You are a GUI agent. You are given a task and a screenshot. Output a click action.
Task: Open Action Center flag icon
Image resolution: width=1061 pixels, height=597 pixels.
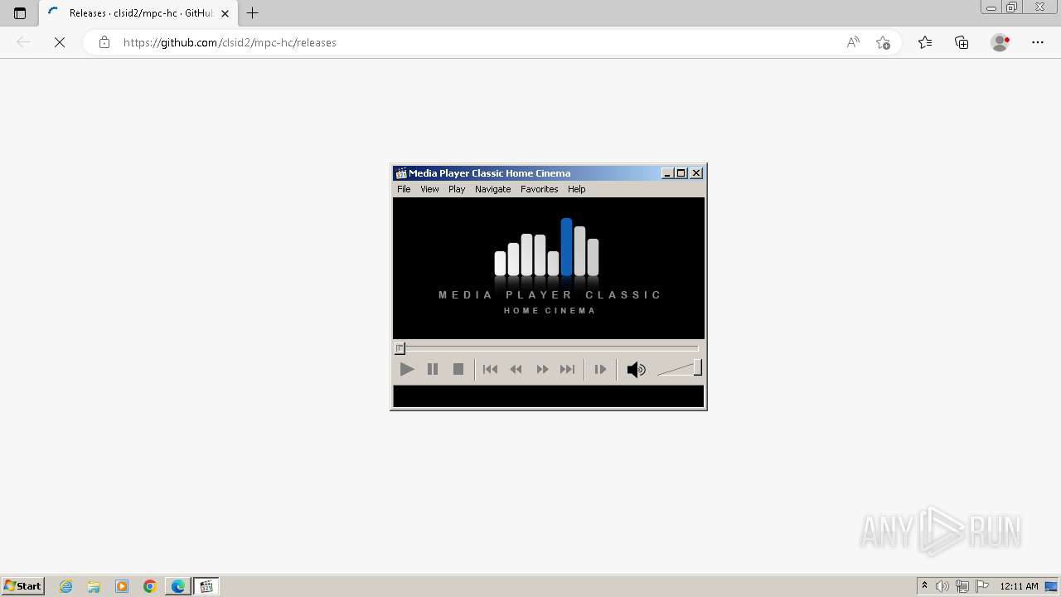(x=982, y=586)
